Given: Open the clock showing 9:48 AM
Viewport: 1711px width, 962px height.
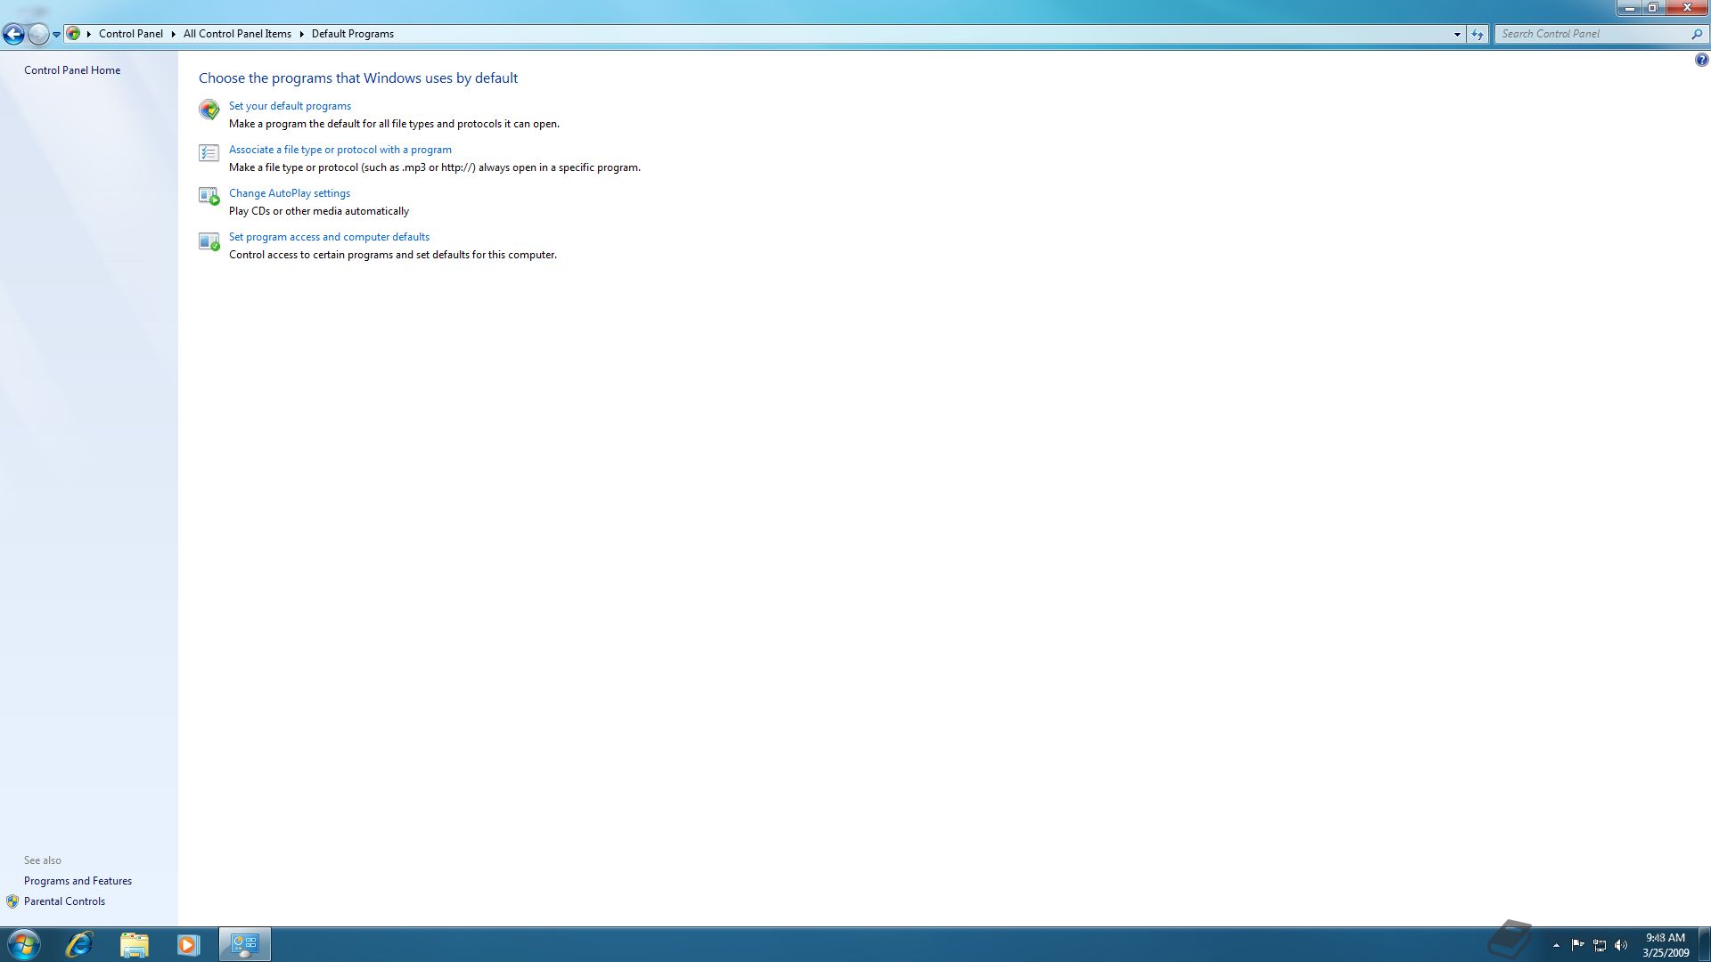Looking at the screenshot, I should [x=1666, y=945].
